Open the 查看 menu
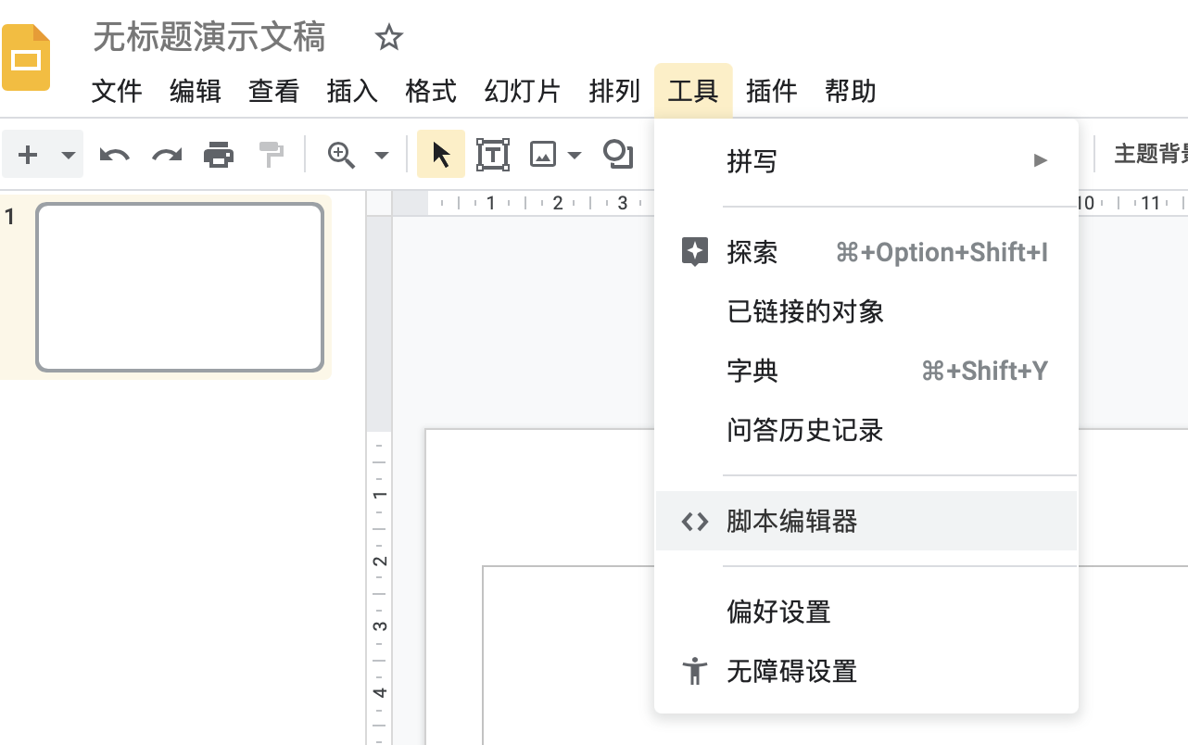 [274, 91]
